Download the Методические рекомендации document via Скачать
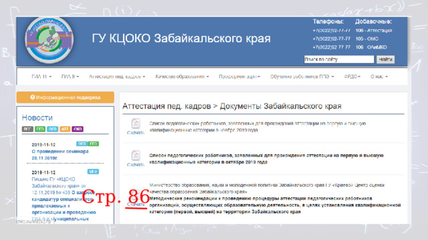 [136, 205]
